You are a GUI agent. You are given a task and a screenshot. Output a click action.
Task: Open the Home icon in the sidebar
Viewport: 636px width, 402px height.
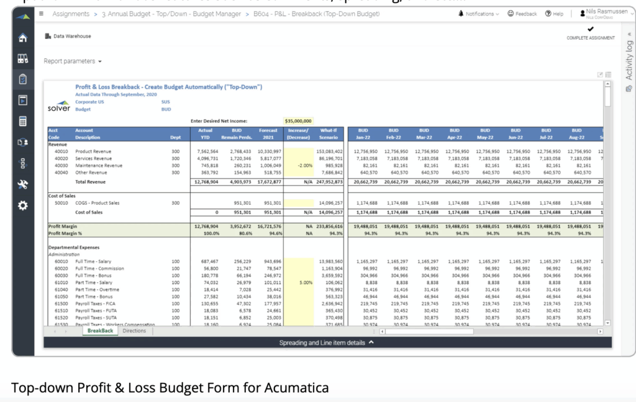(x=22, y=38)
